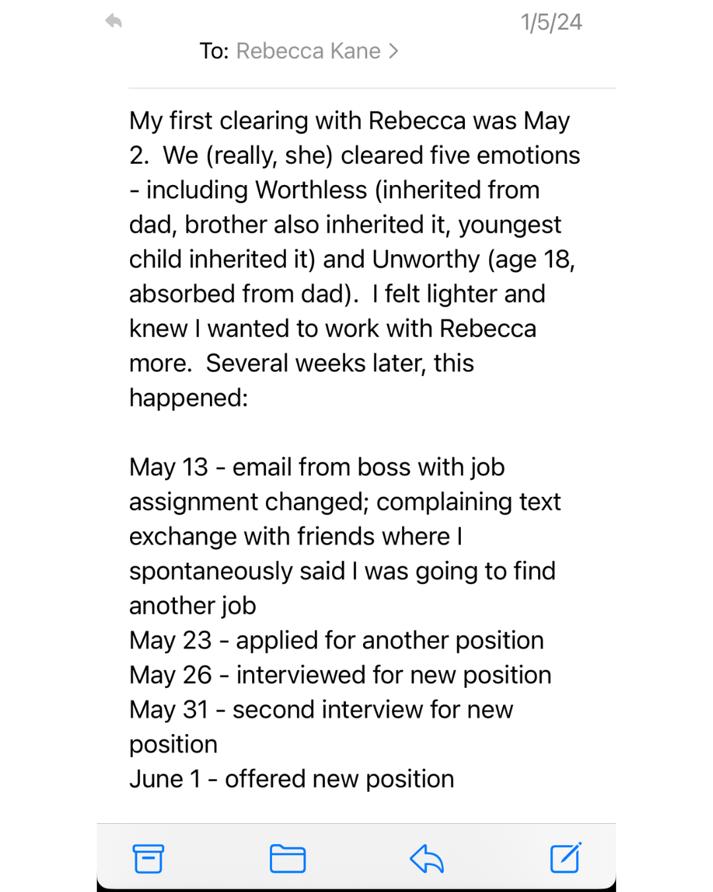Reply using the bottom toolbar arrow
This screenshot has width=713, height=892.
(426, 858)
